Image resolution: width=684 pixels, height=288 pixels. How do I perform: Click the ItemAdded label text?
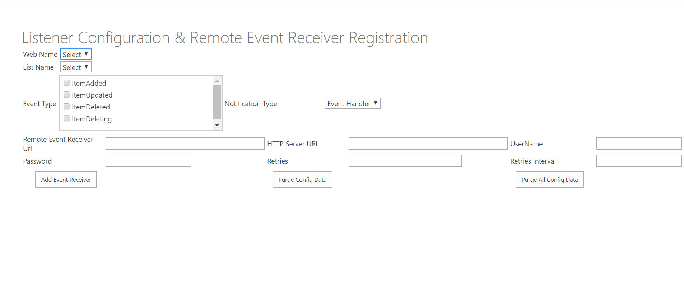pyautogui.click(x=89, y=83)
